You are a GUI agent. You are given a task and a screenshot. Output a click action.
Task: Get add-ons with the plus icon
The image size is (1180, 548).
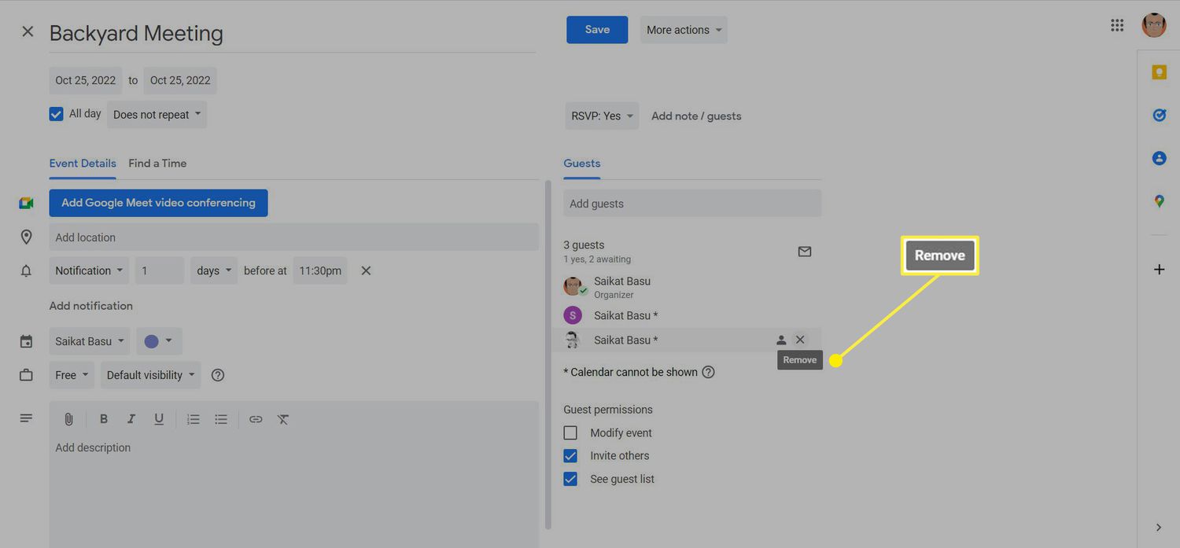coord(1159,270)
